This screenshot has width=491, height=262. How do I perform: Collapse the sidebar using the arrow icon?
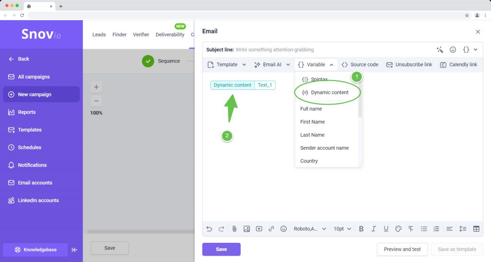pyautogui.click(x=74, y=250)
